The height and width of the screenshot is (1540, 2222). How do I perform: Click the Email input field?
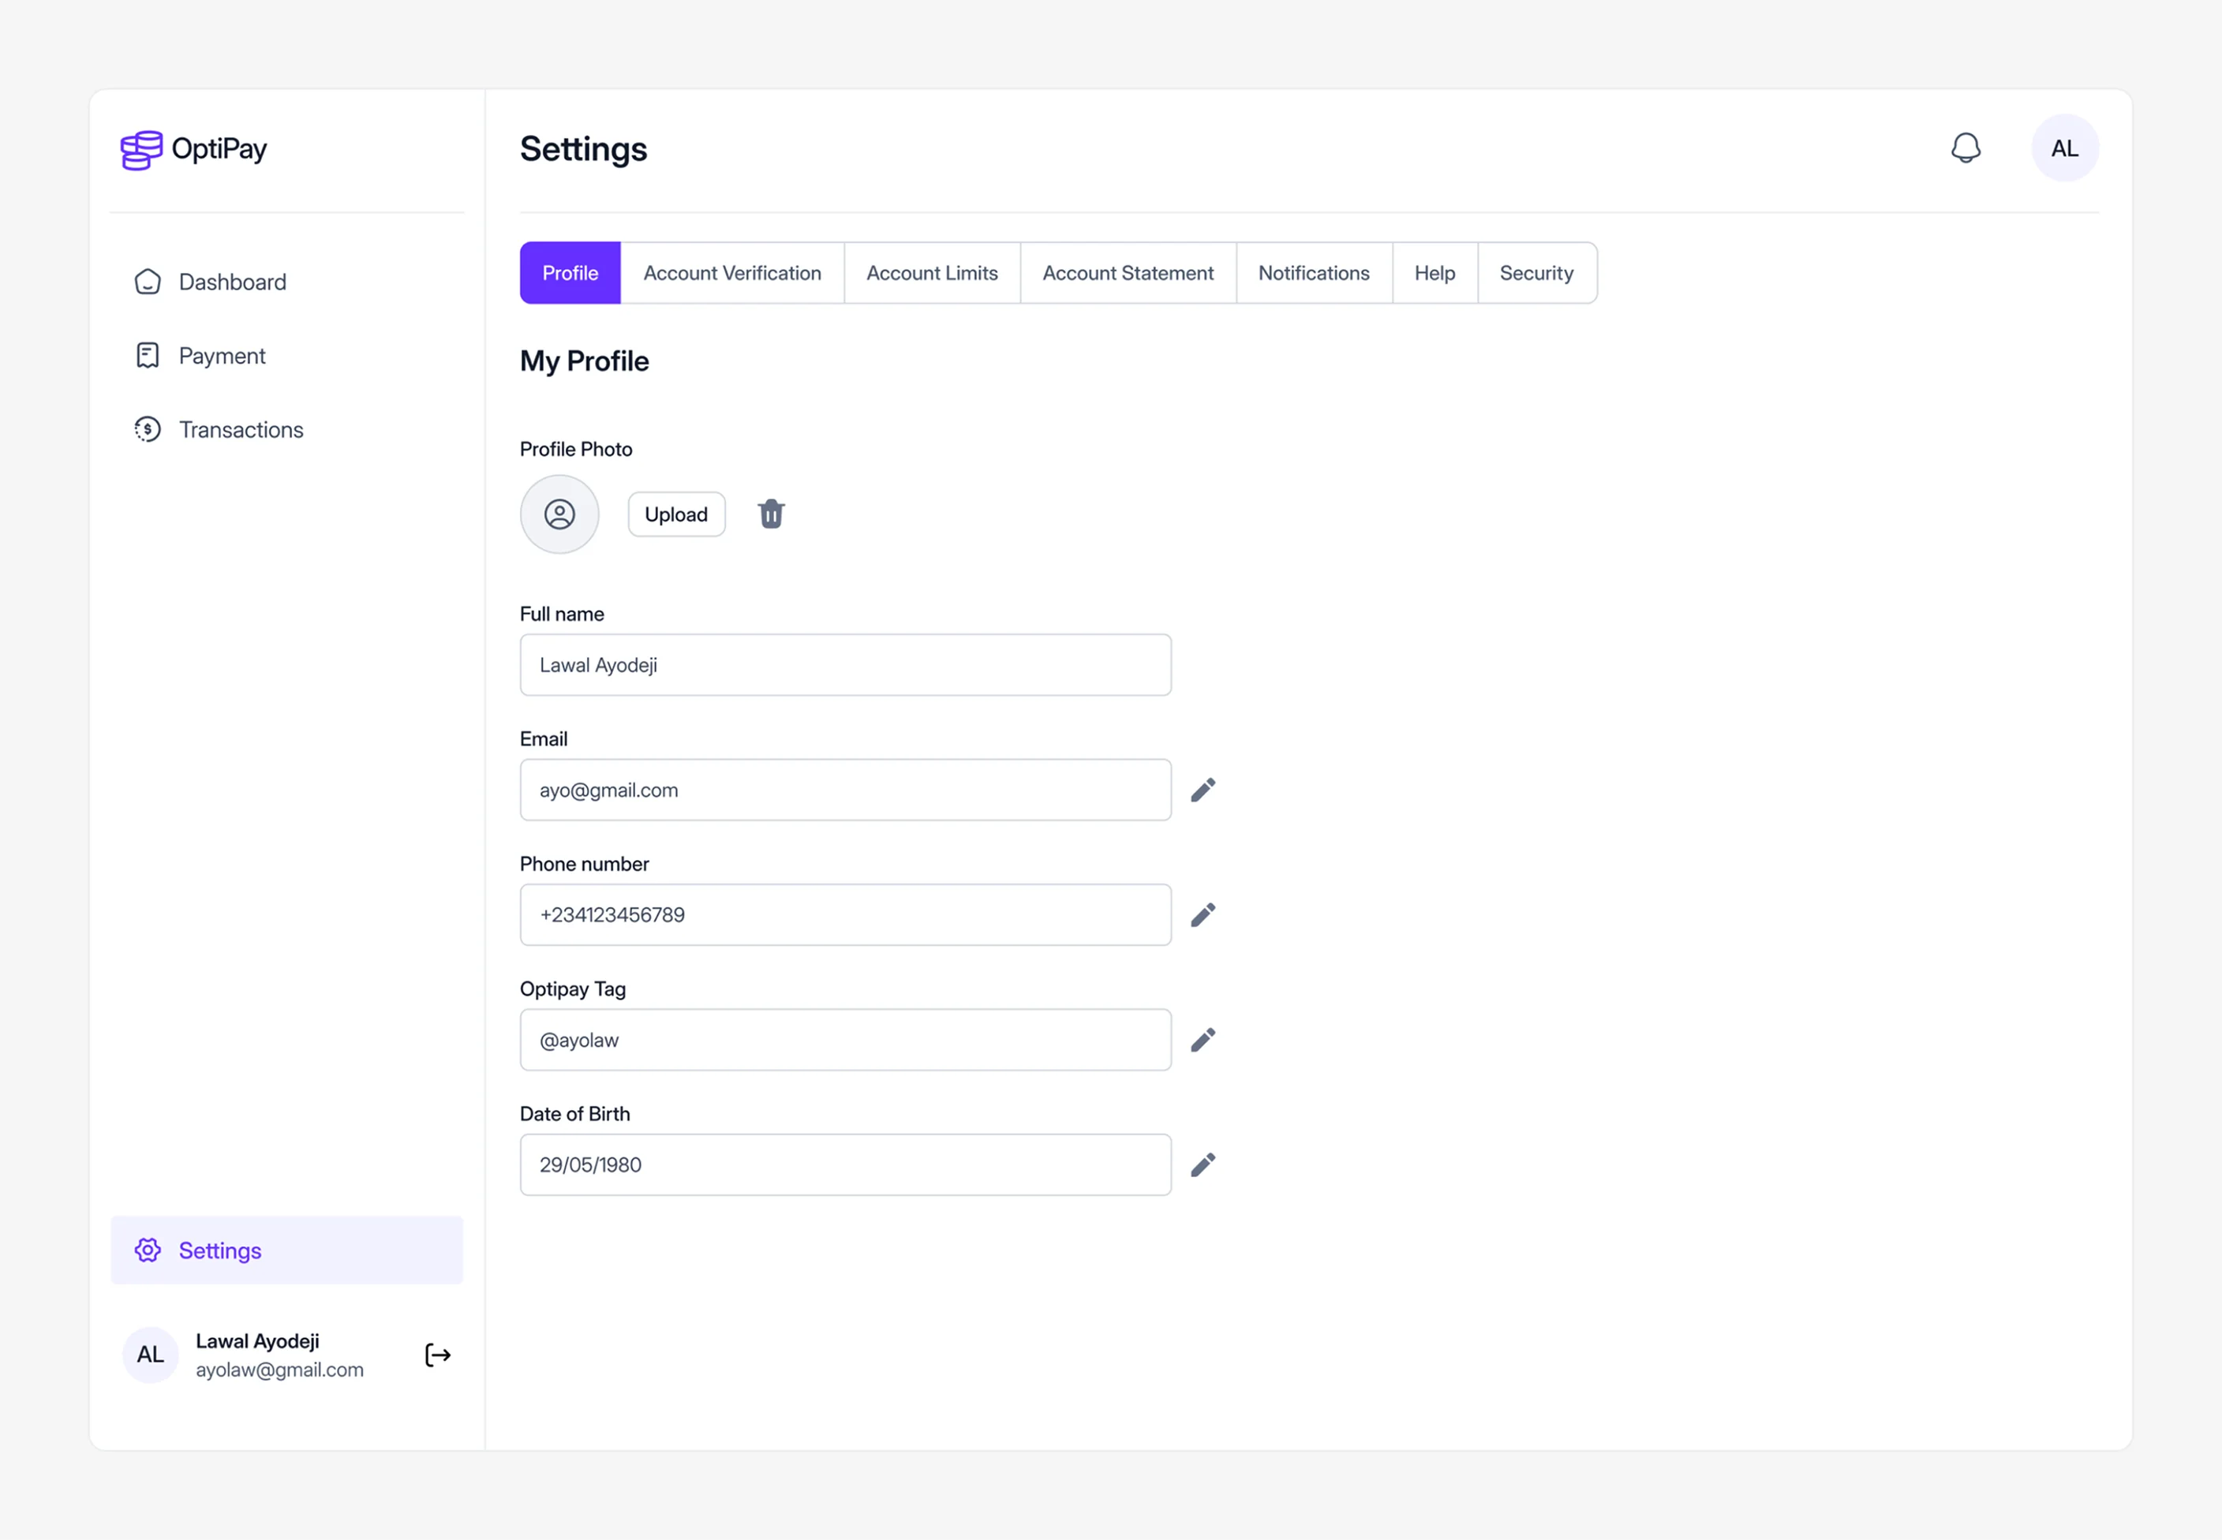pos(845,791)
